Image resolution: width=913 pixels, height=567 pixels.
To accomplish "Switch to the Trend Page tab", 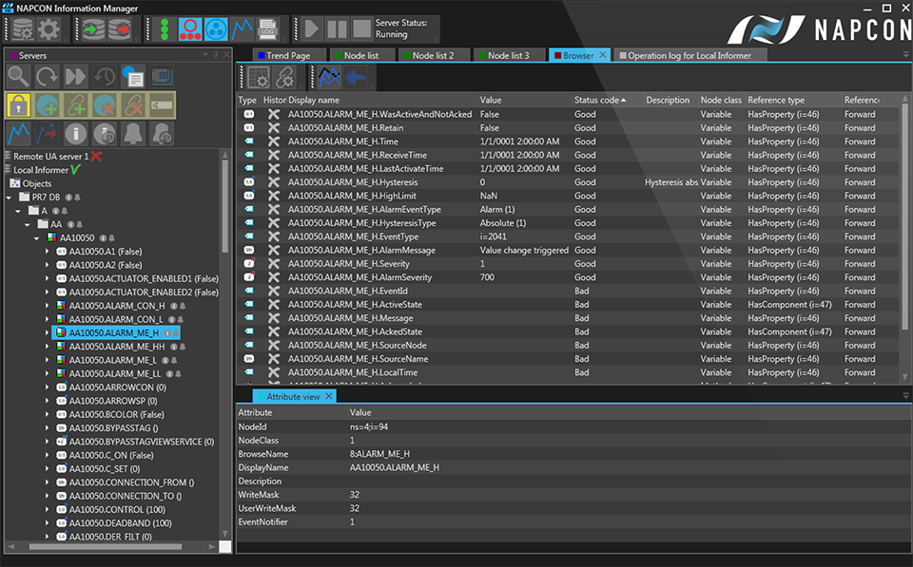I will [287, 56].
